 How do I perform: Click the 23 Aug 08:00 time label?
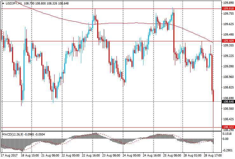pyautogui.click(x=111, y=156)
